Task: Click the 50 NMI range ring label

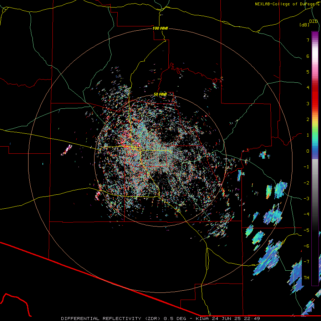Action: (160, 94)
